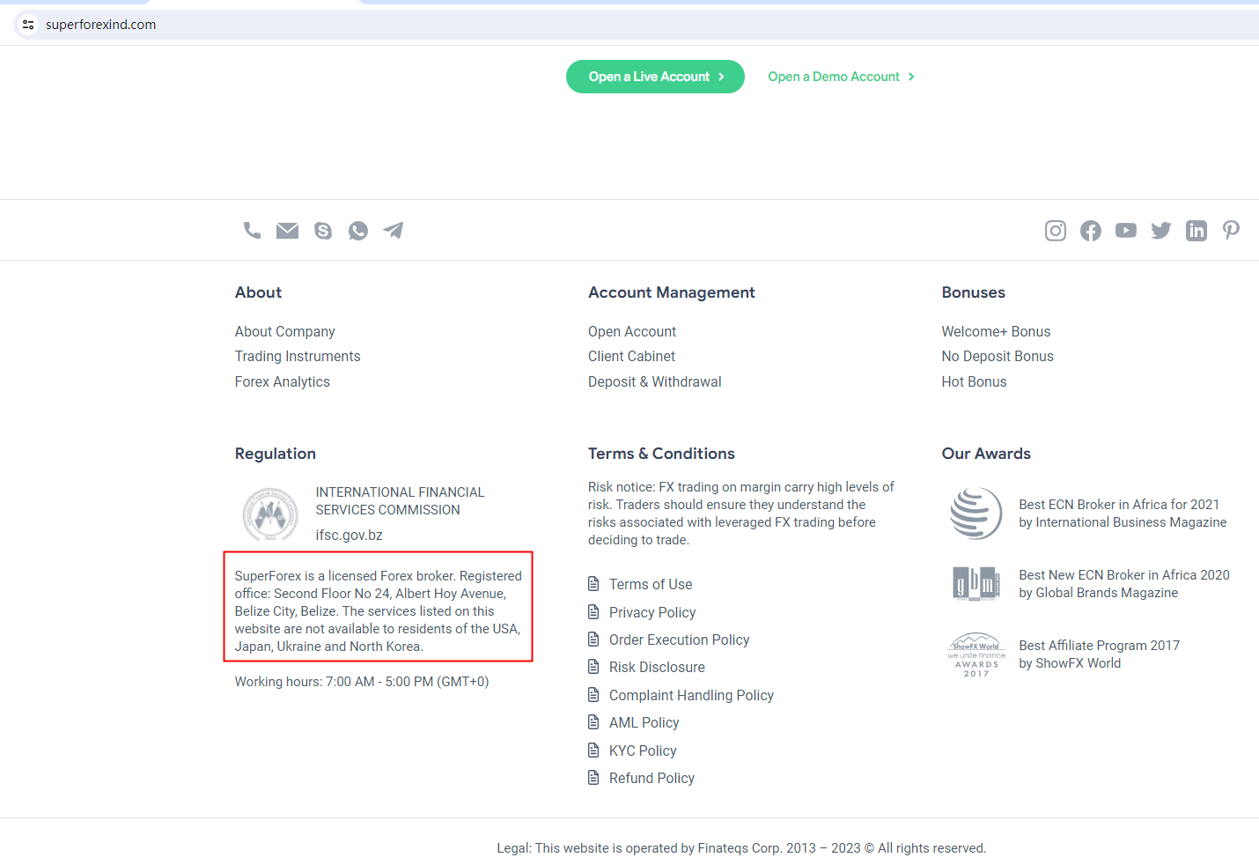Image resolution: width=1259 pixels, height=865 pixels.
Task: Click the email envelope icon
Action: point(287,231)
